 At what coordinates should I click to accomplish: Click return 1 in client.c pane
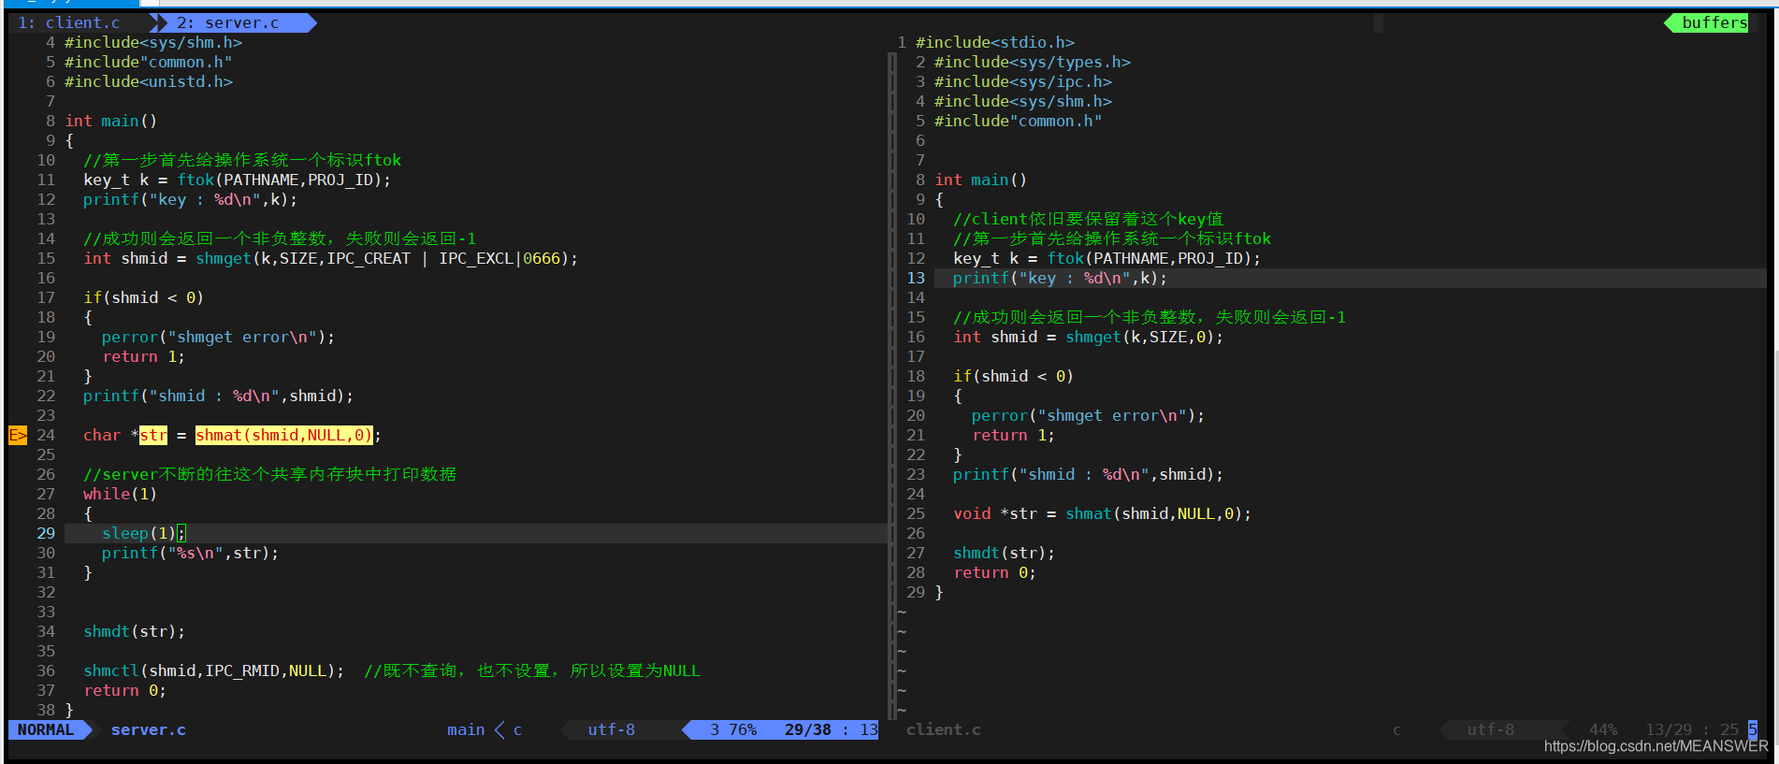point(1013,435)
